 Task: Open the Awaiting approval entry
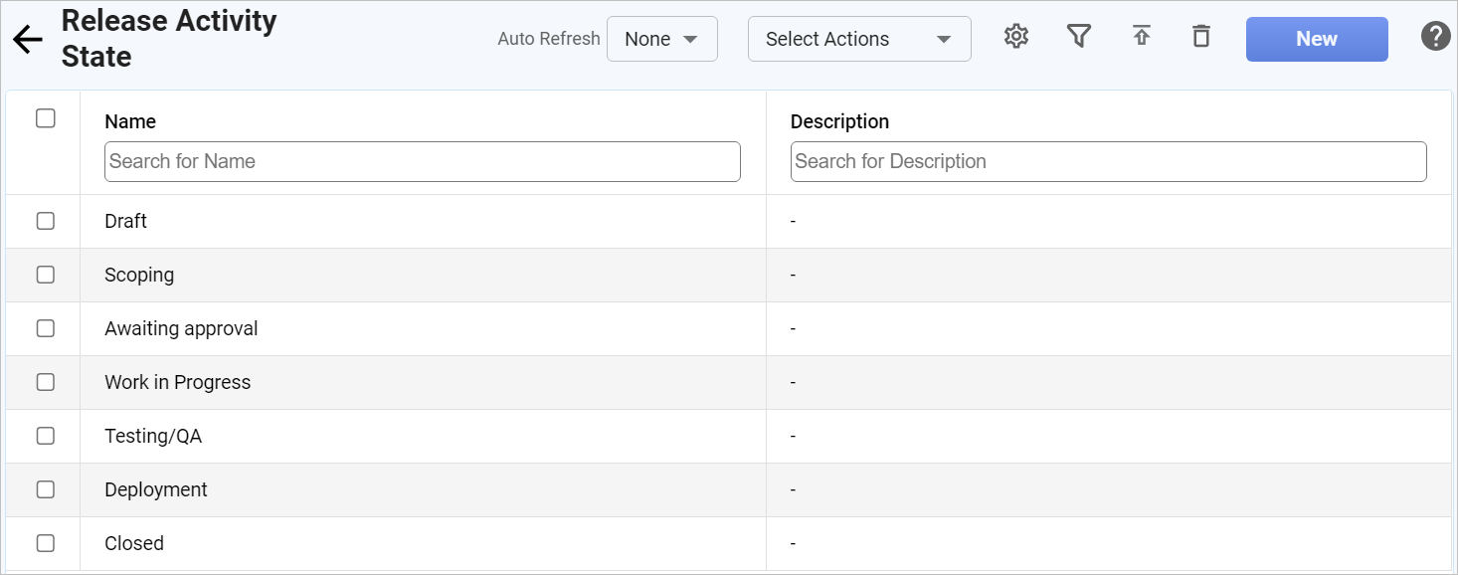(x=181, y=328)
